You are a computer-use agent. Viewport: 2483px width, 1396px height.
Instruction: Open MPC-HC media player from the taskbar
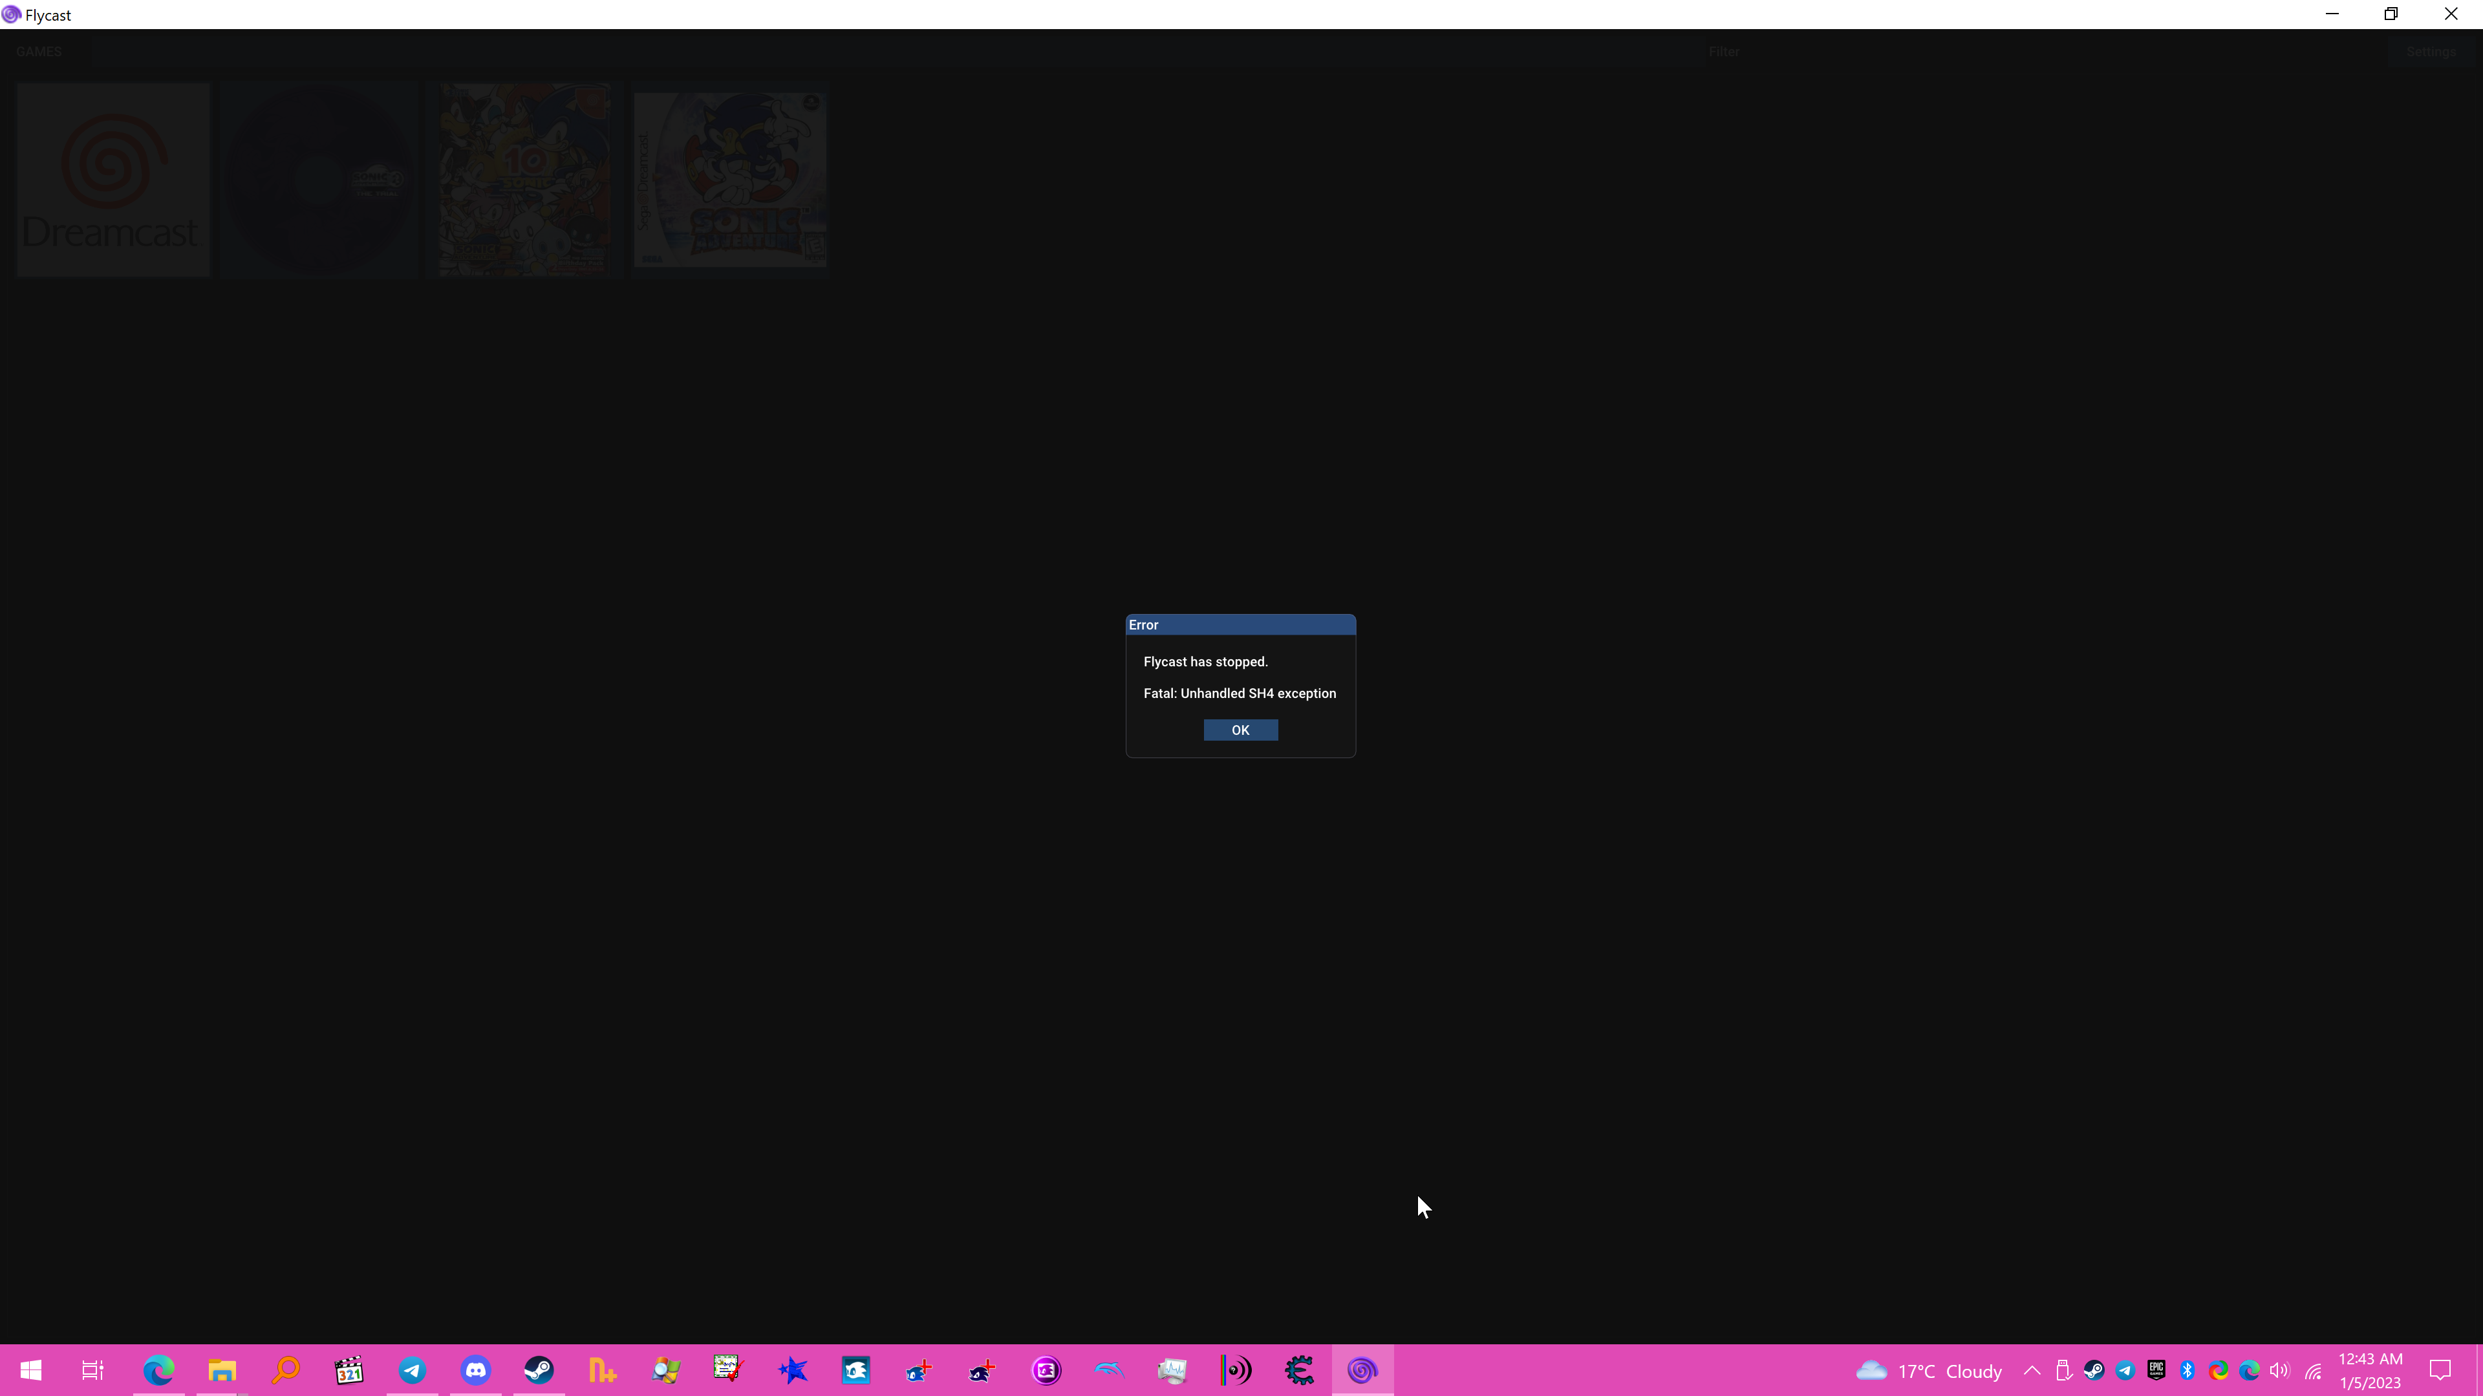(x=348, y=1370)
